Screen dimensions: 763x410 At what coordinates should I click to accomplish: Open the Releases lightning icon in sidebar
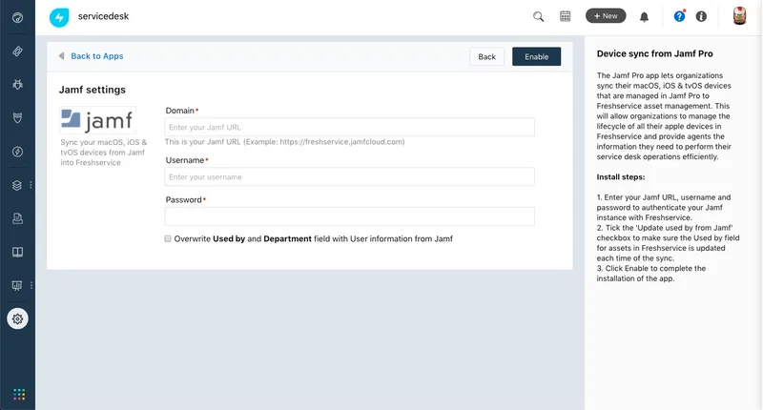tap(17, 152)
